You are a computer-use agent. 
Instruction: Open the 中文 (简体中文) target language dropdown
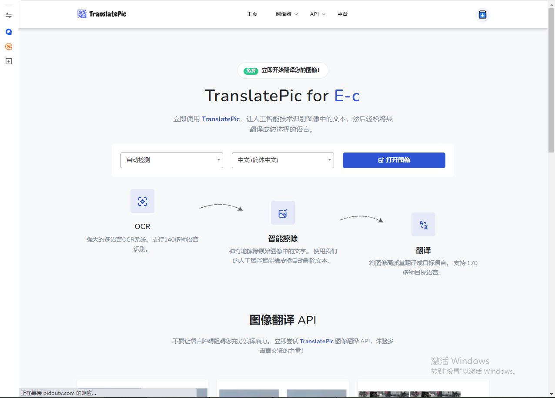pos(283,160)
